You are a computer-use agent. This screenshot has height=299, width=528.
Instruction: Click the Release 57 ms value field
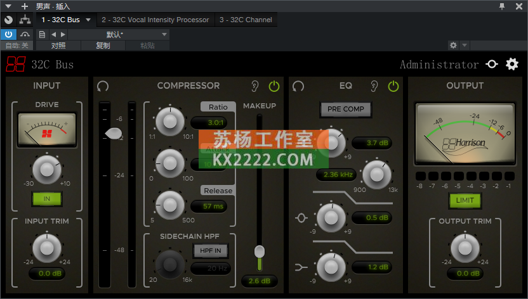[x=209, y=207]
